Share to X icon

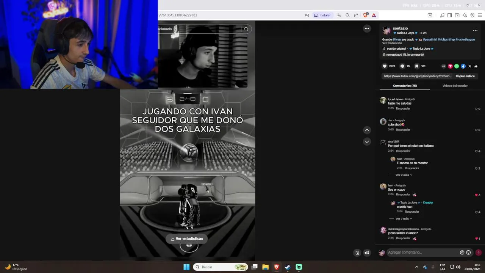coord(469,66)
